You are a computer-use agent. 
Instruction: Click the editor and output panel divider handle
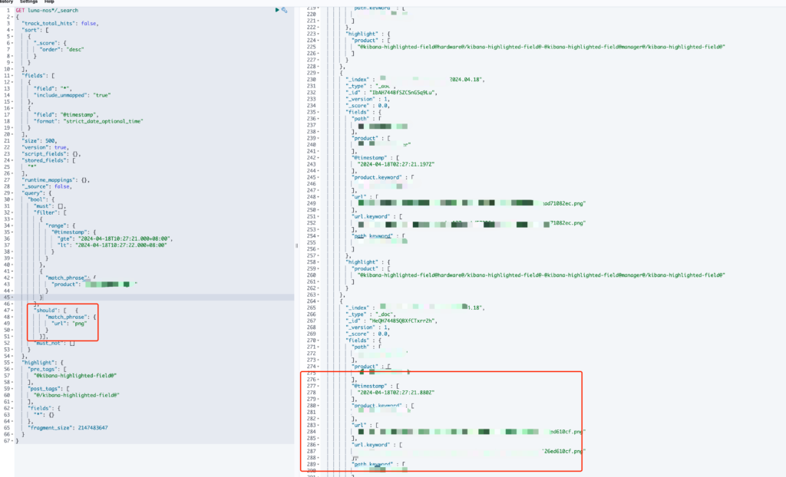coord(297,245)
